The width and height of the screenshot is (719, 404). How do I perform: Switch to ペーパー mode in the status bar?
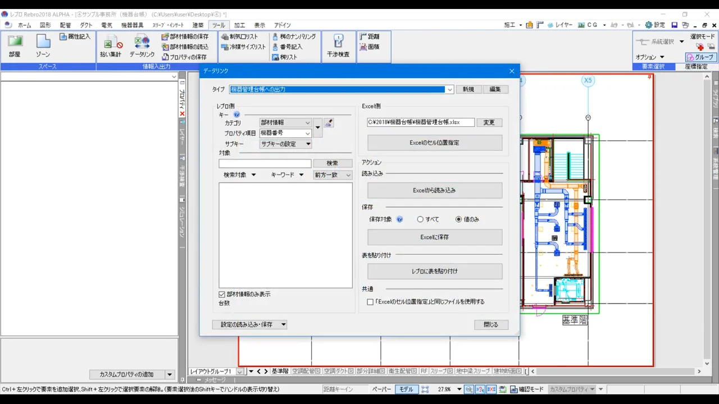click(381, 389)
